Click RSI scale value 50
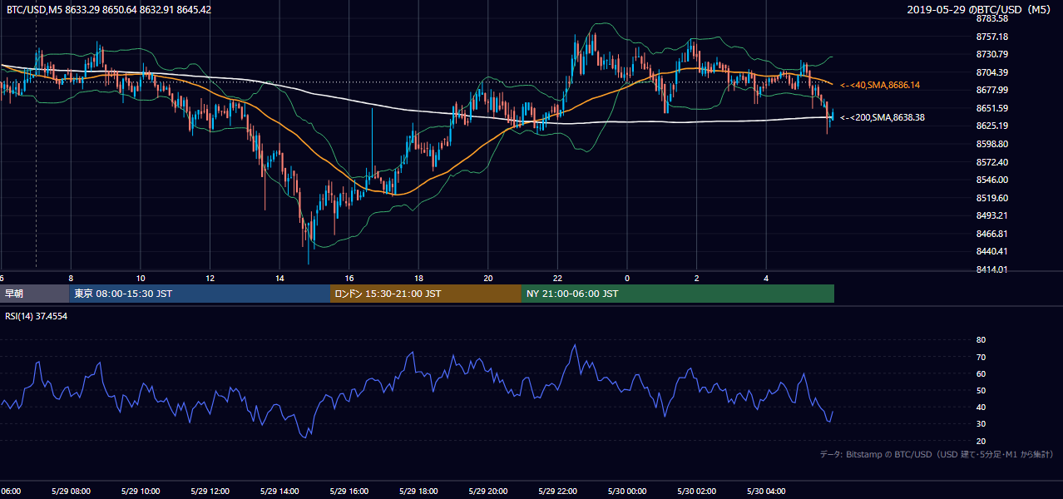Viewport: 1063px width, 499px height. (981, 390)
